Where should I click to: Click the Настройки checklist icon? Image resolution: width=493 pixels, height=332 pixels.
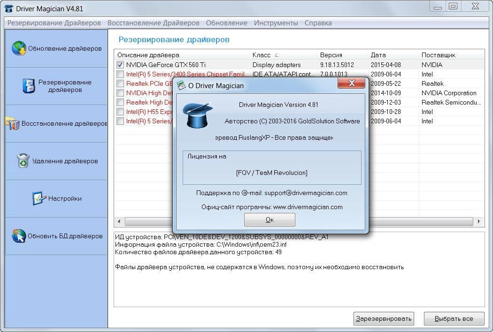[x=39, y=198]
